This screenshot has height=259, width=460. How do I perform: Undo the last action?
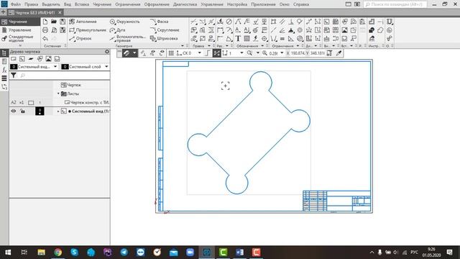click(45, 38)
